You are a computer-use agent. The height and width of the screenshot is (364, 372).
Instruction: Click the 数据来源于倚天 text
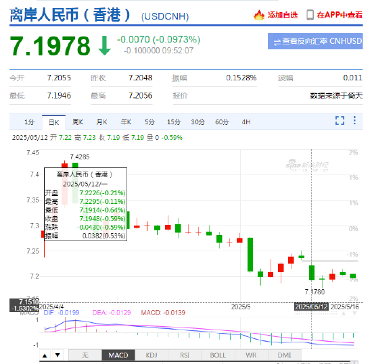[336, 96]
